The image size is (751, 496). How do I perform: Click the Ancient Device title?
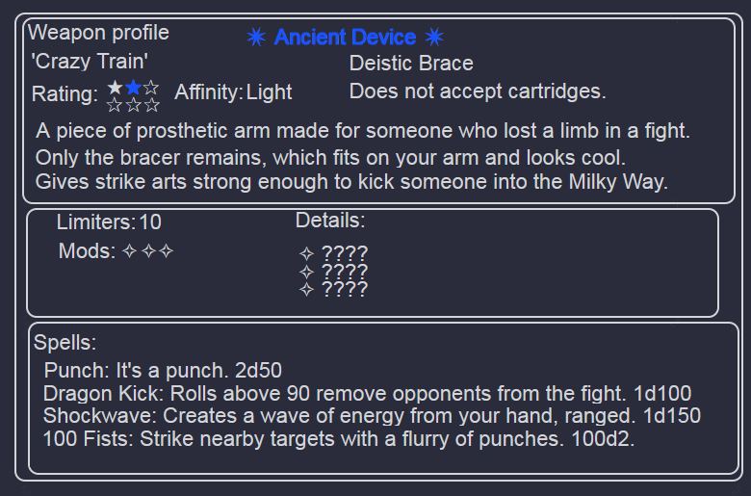[x=345, y=38]
